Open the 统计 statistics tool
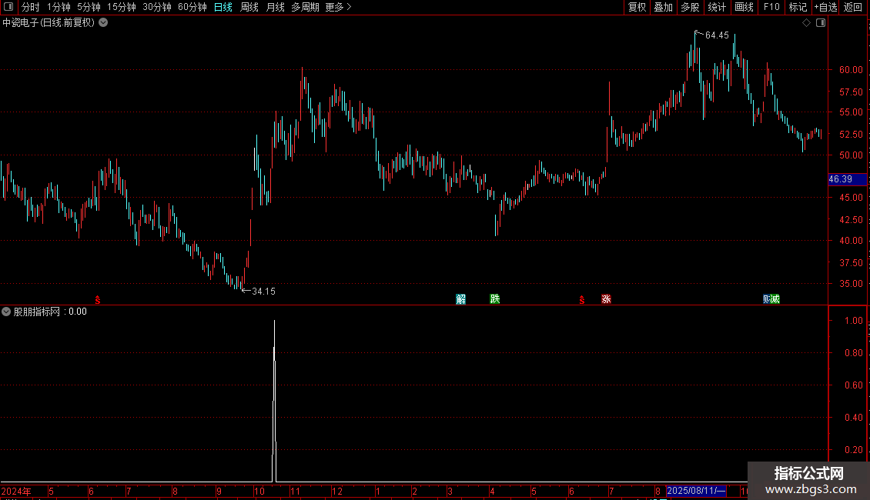870x500 pixels. [x=717, y=7]
